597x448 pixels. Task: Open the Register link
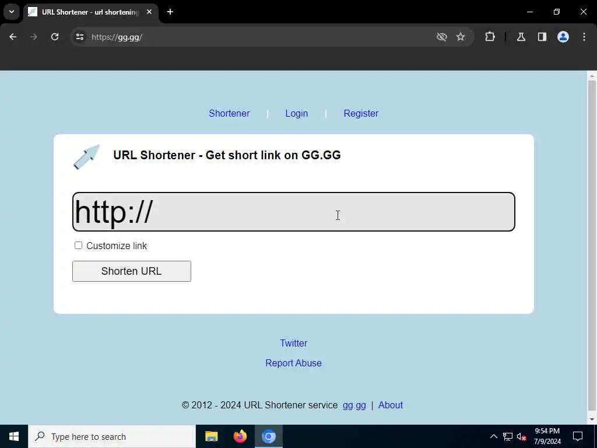click(x=361, y=114)
